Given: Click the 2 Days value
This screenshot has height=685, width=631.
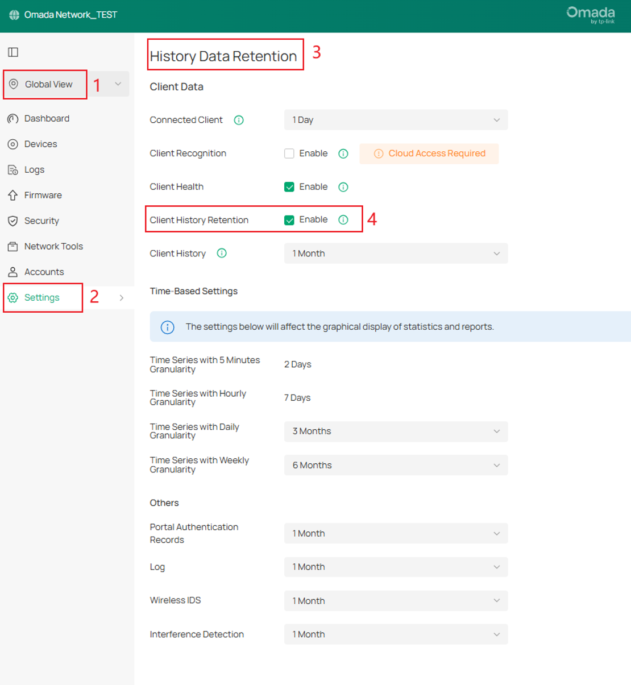Looking at the screenshot, I should [x=298, y=364].
